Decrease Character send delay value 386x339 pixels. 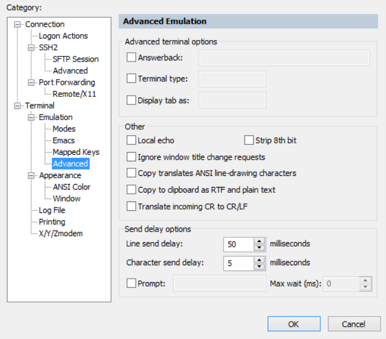tap(259, 266)
